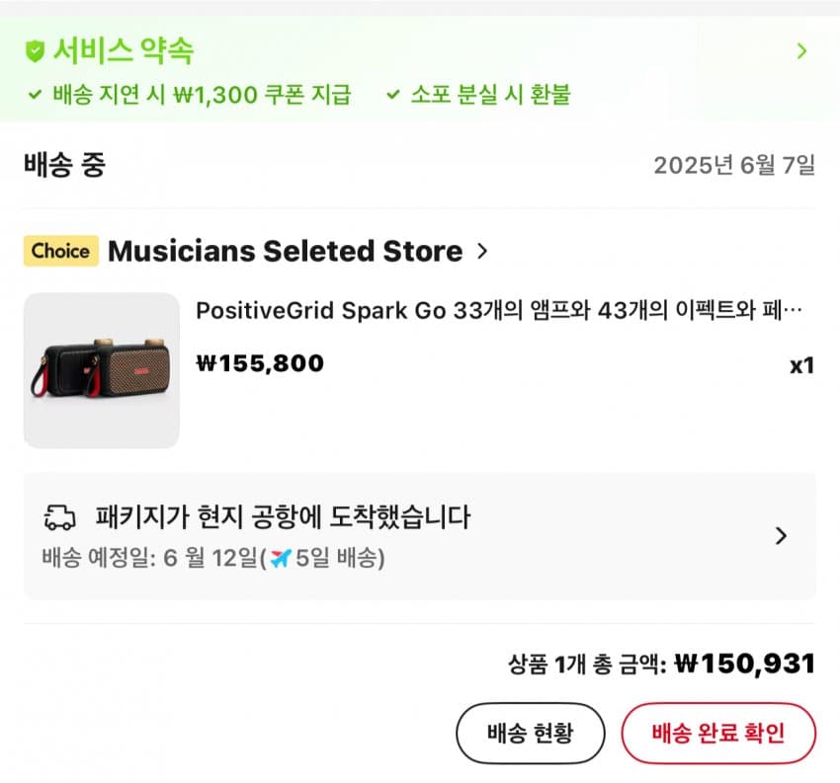Open the PositiveGrid Spark Go product title
Screen dimensions: 840x783
coord(499,311)
